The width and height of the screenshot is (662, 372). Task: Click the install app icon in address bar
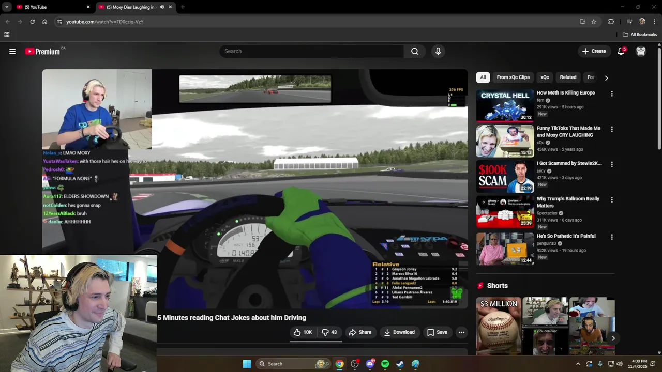click(582, 22)
